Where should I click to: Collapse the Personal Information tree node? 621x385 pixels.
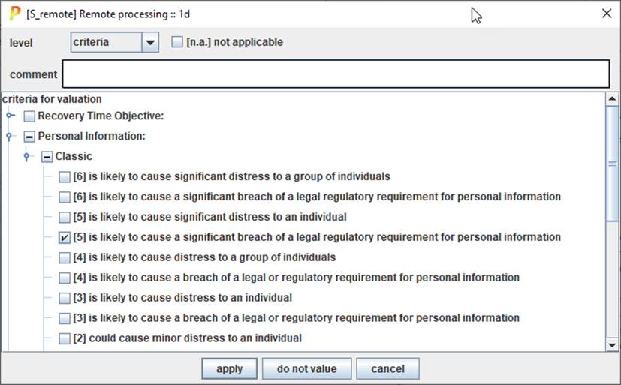[x=11, y=137]
